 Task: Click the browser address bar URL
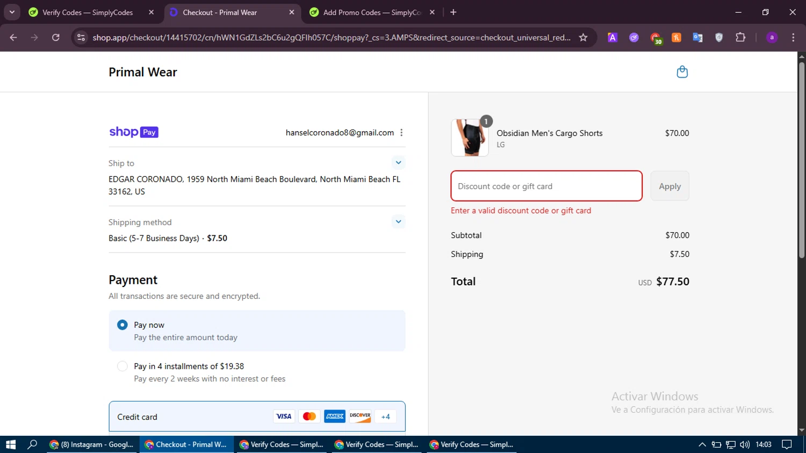coord(332,38)
